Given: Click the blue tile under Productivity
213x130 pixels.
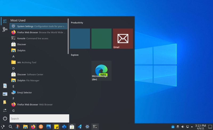Looking at the screenshot, I should [x=80, y=39].
